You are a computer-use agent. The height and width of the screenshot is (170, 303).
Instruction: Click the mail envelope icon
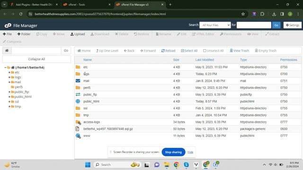pyautogui.click(x=78, y=81)
